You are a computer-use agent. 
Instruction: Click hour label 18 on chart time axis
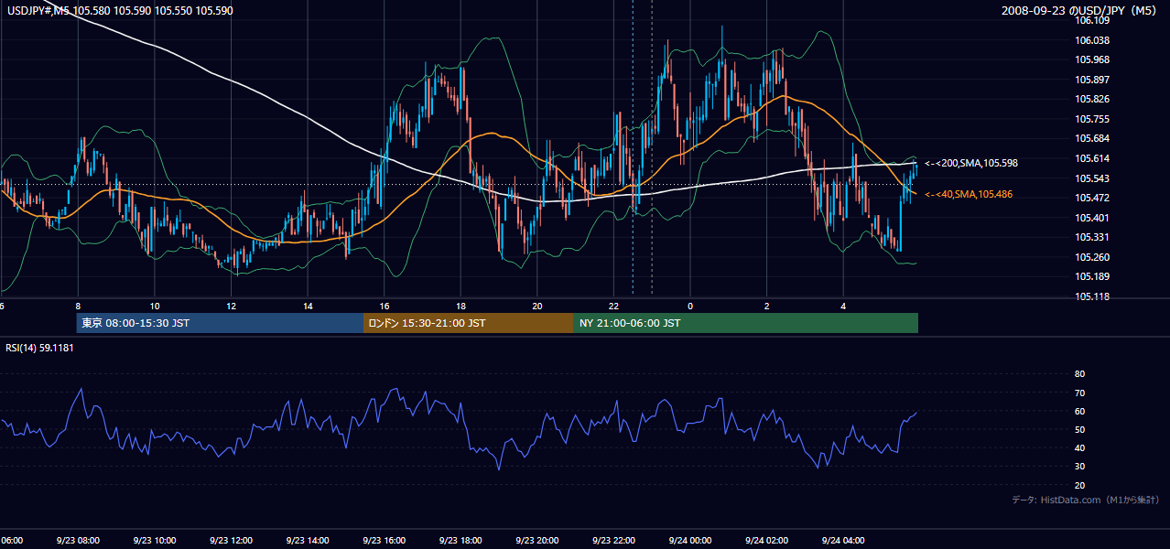coord(460,307)
